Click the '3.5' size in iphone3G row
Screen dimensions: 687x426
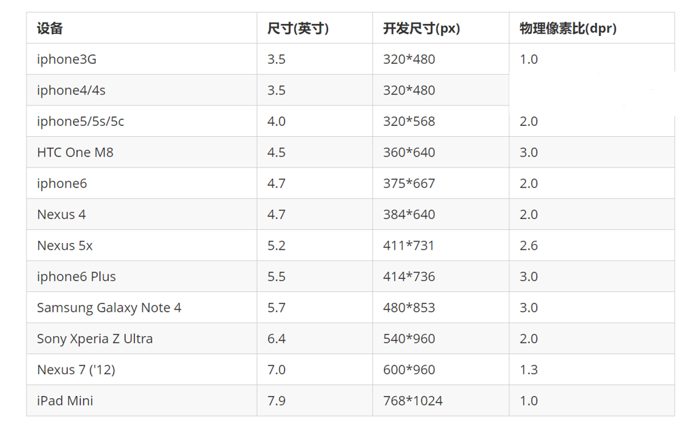coord(276,59)
